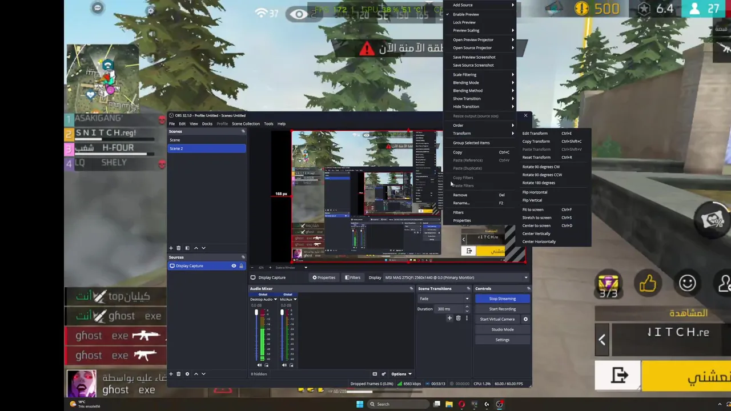Open the Mic/Aux options arrow
The image size is (731, 411).
point(295,299)
